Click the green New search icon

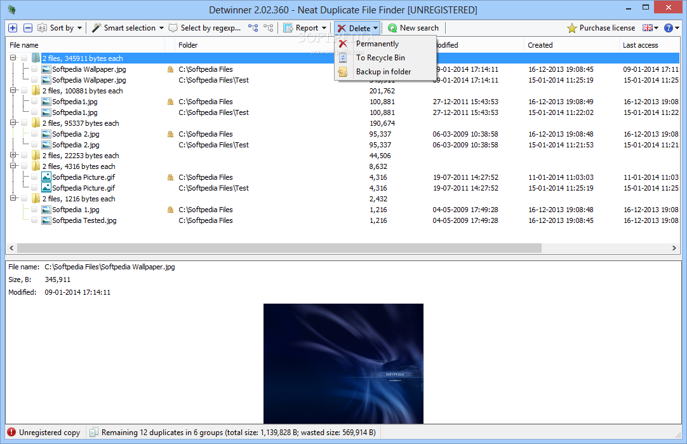[x=392, y=28]
